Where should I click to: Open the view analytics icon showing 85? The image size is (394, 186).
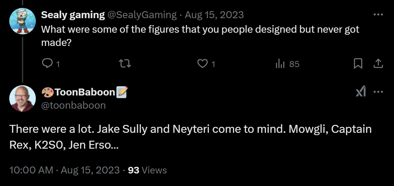pyautogui.click(x=280, y=64)
